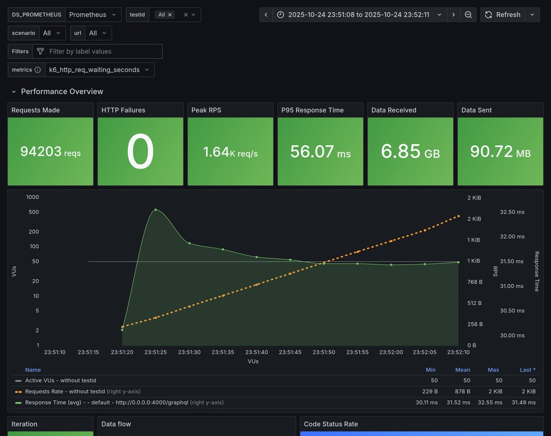Click the info icon beside metrics label
551x436 pixels.
pos(37,70)
